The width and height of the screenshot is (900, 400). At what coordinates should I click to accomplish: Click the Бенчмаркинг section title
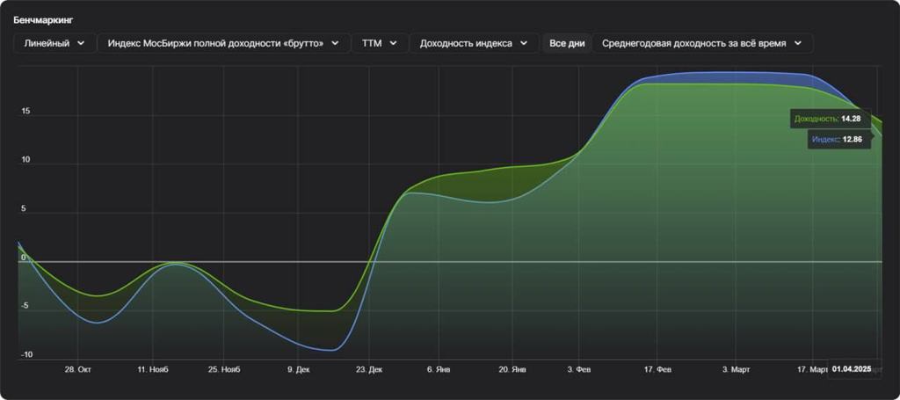point(43,18)
